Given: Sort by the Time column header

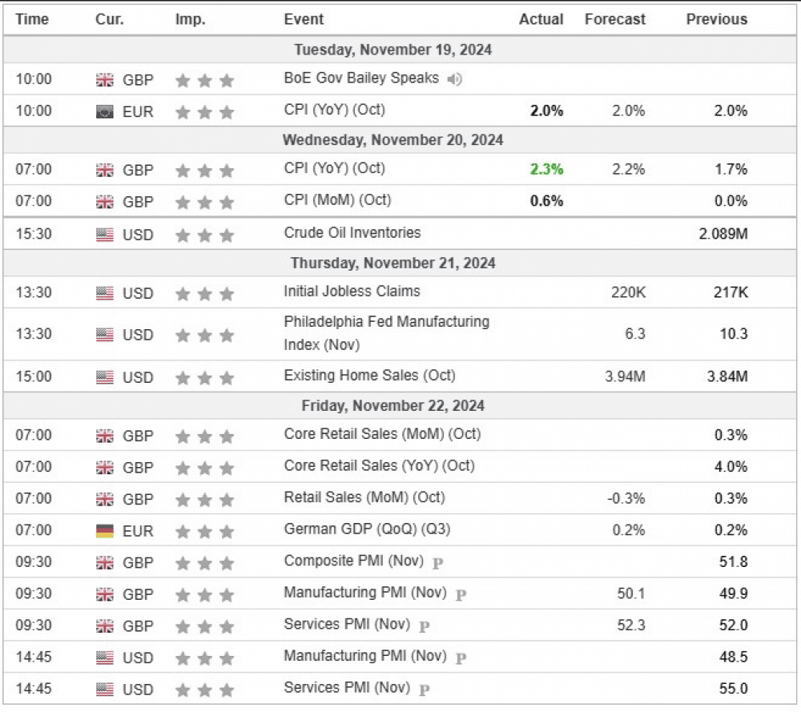Looking at the screenshot, I should tap(32, 19).
